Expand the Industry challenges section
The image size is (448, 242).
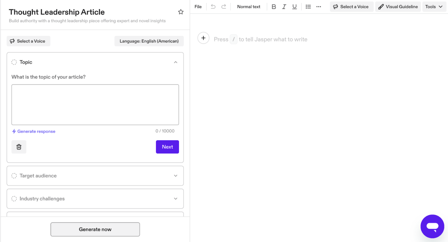pyautogui.click(x=95, y=199)
